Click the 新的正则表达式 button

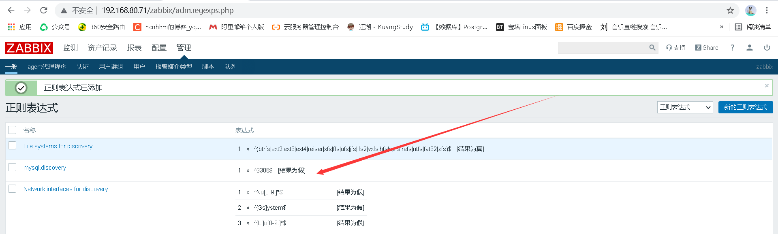point(746,107)
